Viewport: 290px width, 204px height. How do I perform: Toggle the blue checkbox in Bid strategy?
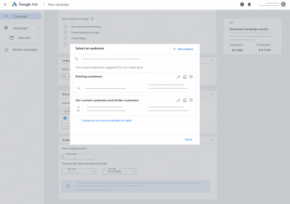[65, 118]
